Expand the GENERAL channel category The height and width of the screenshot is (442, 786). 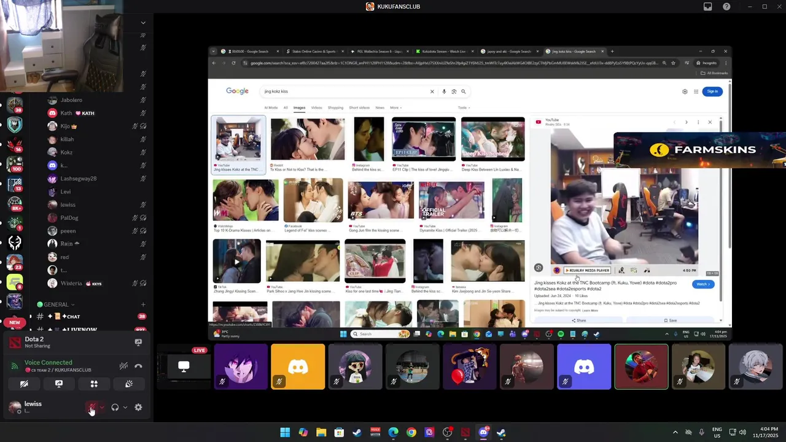click(x=55, y=304)
